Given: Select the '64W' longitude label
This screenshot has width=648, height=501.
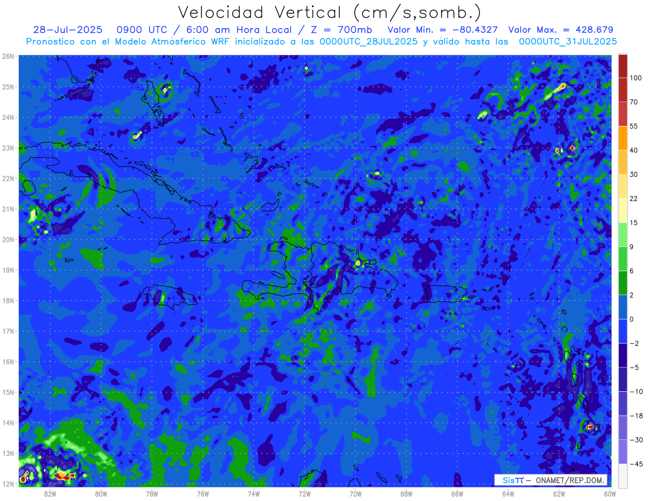Looking at the screenshot, I should point(508,493).
